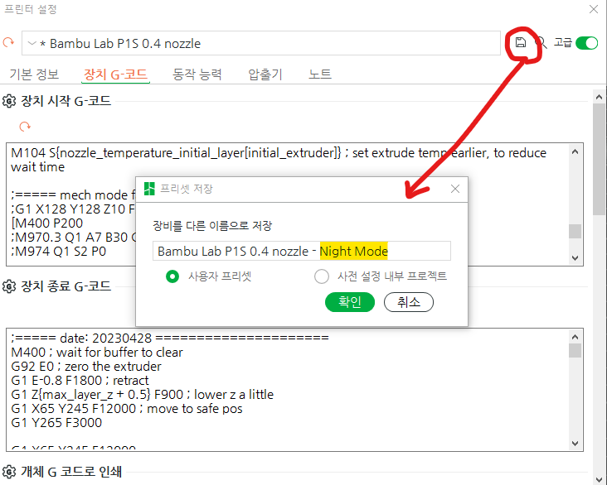Click the line 'G92 E0 ; zero the extruder'
This screenshot has width=607, height=485.
[86, 367]
